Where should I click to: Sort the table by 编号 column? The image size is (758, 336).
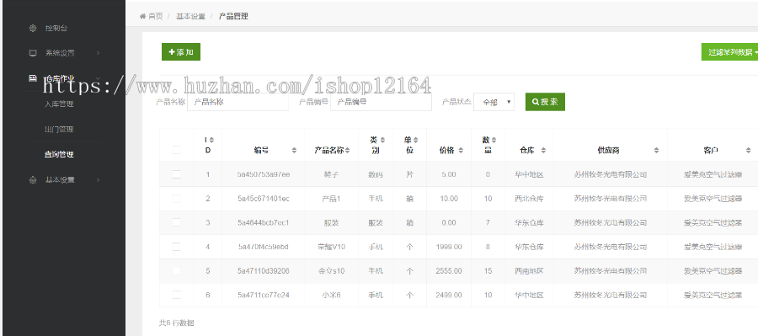[x=294, y=151]
